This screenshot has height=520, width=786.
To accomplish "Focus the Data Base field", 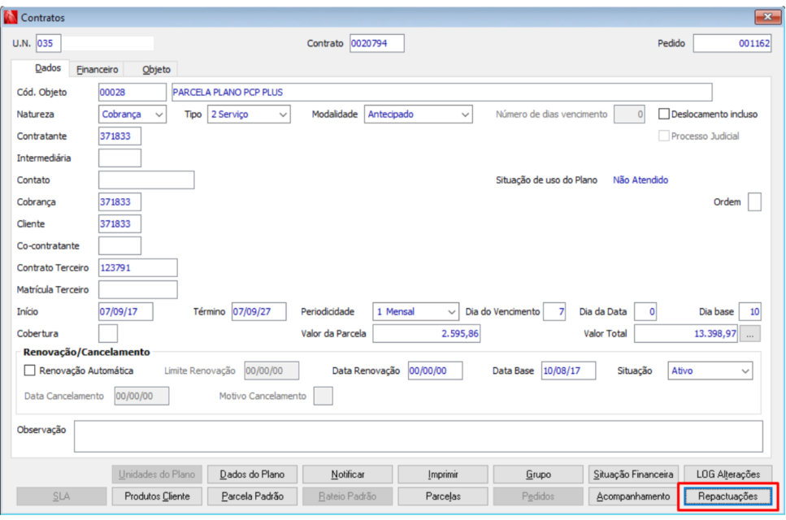I will click(568, 370).
